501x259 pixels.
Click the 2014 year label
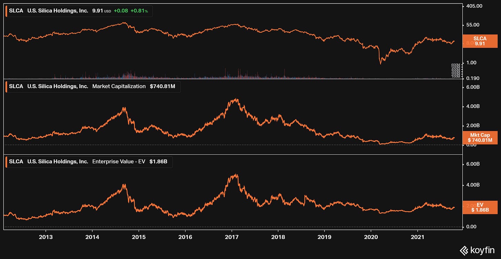point(92,237)
